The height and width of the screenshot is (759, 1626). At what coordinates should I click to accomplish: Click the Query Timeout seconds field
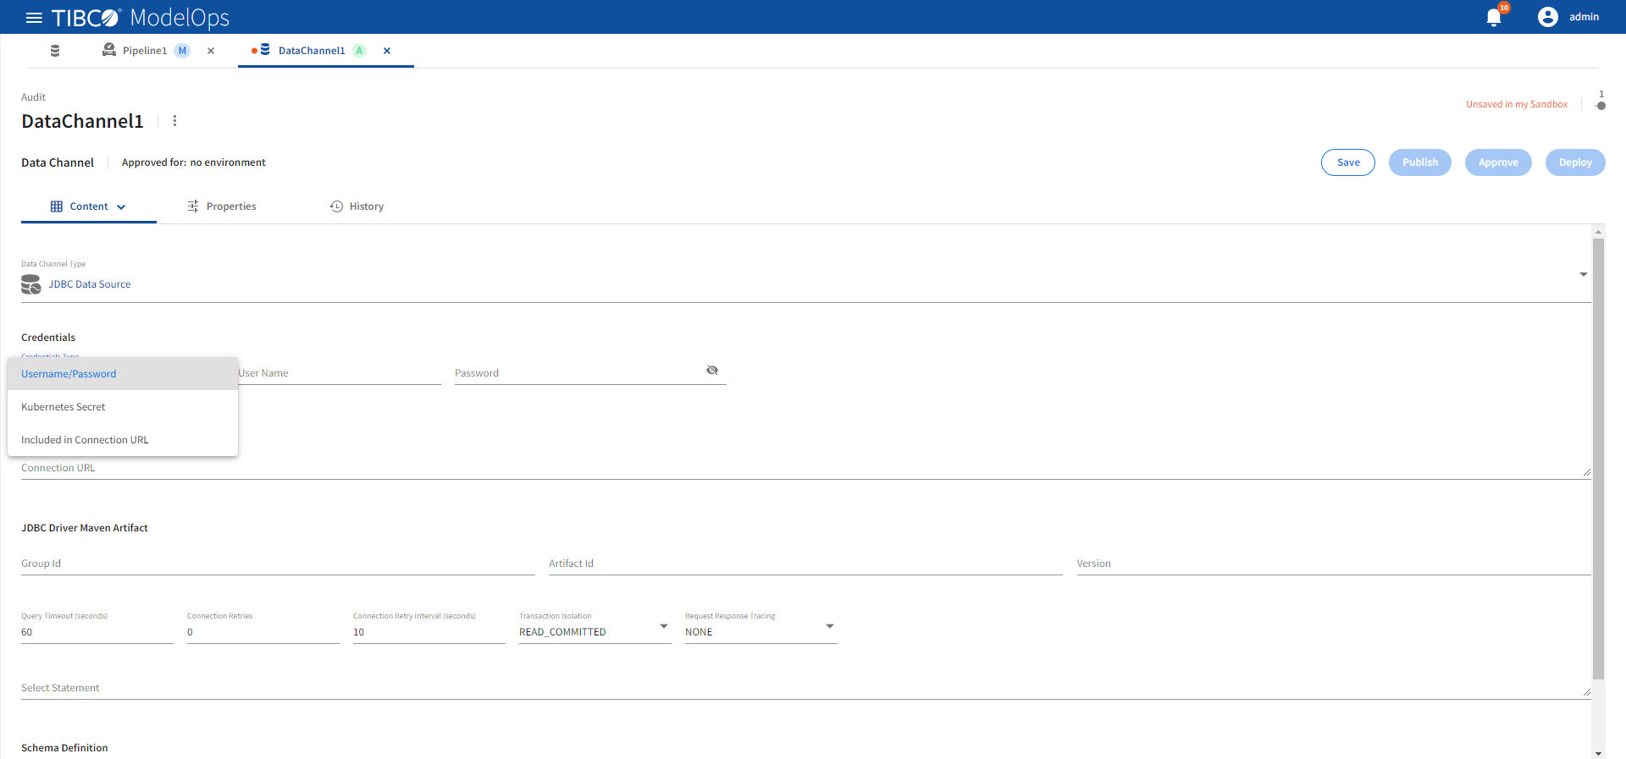tap(97, 632)
